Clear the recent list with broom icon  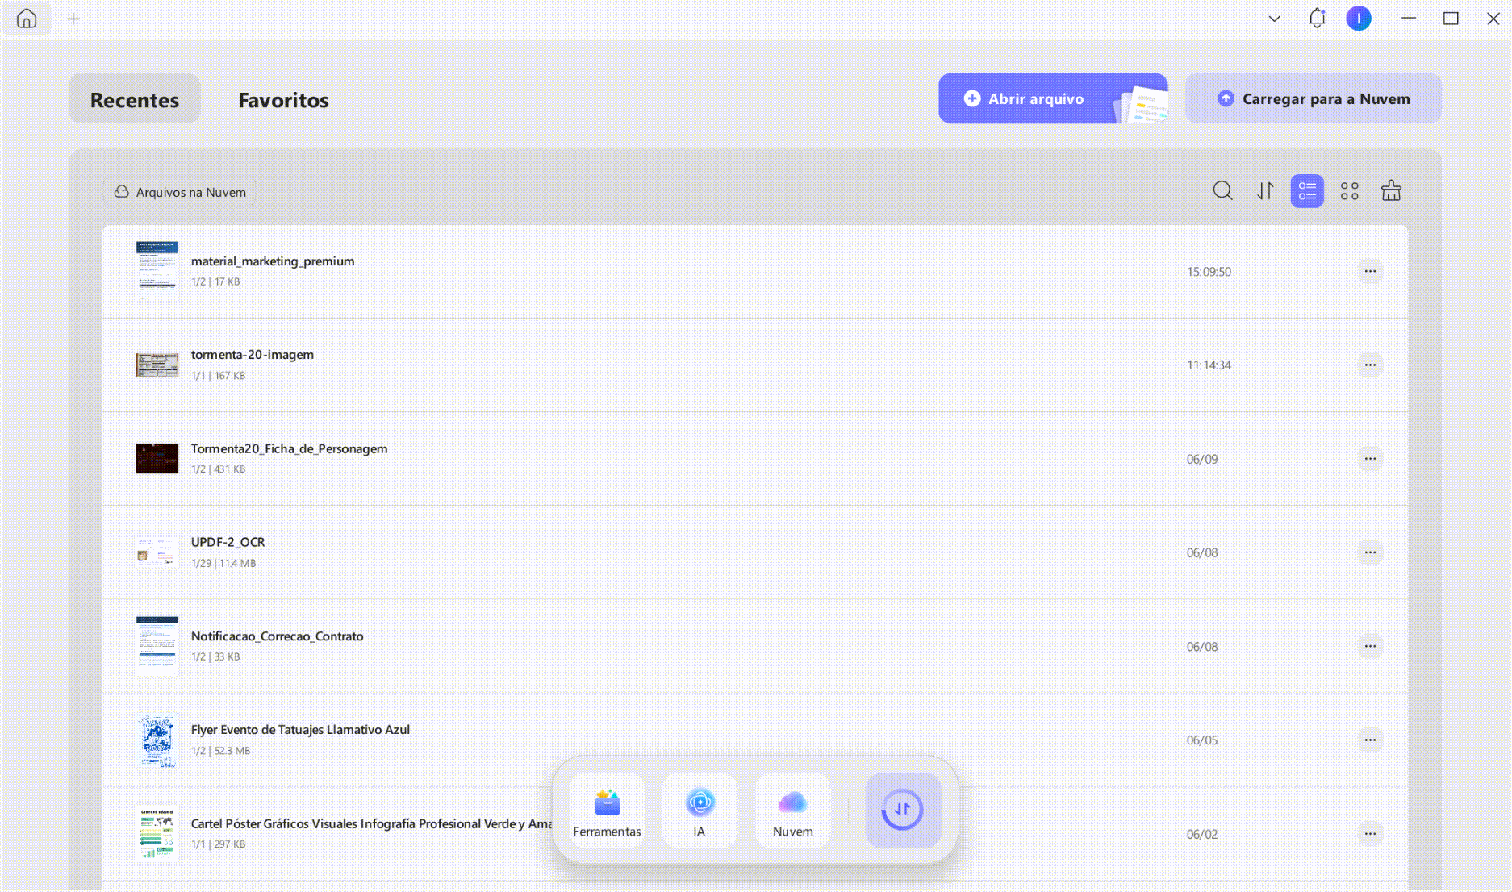pyautogui.click(x=1391, y=191)
